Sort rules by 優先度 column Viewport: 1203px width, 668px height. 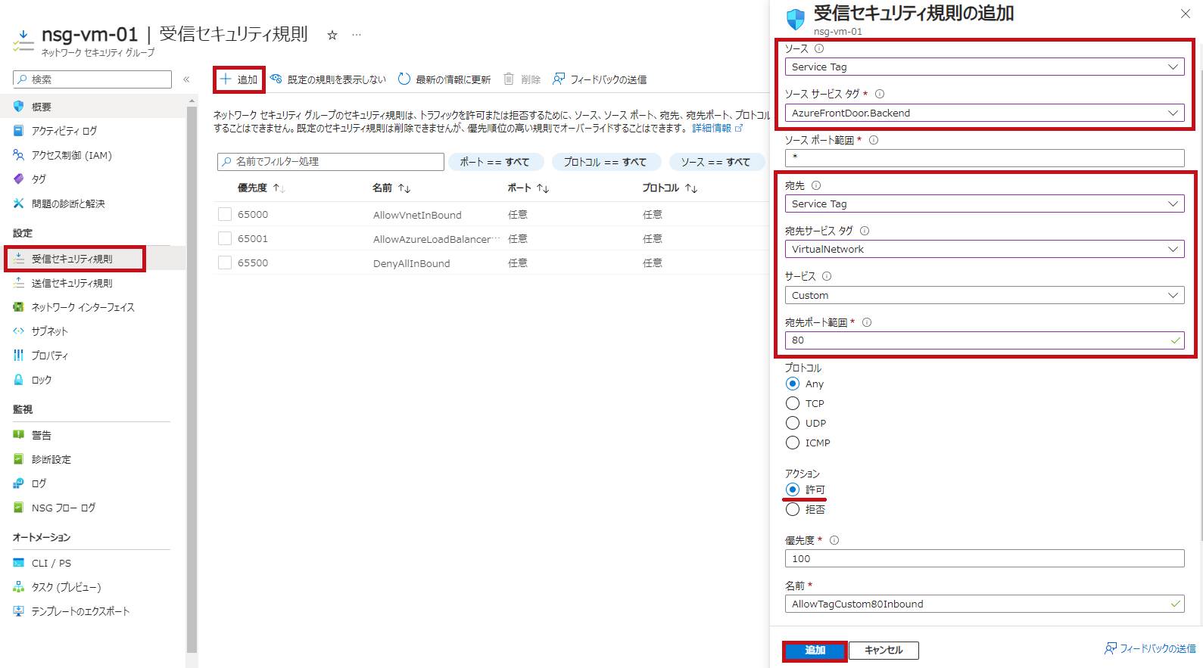point(260,188)
